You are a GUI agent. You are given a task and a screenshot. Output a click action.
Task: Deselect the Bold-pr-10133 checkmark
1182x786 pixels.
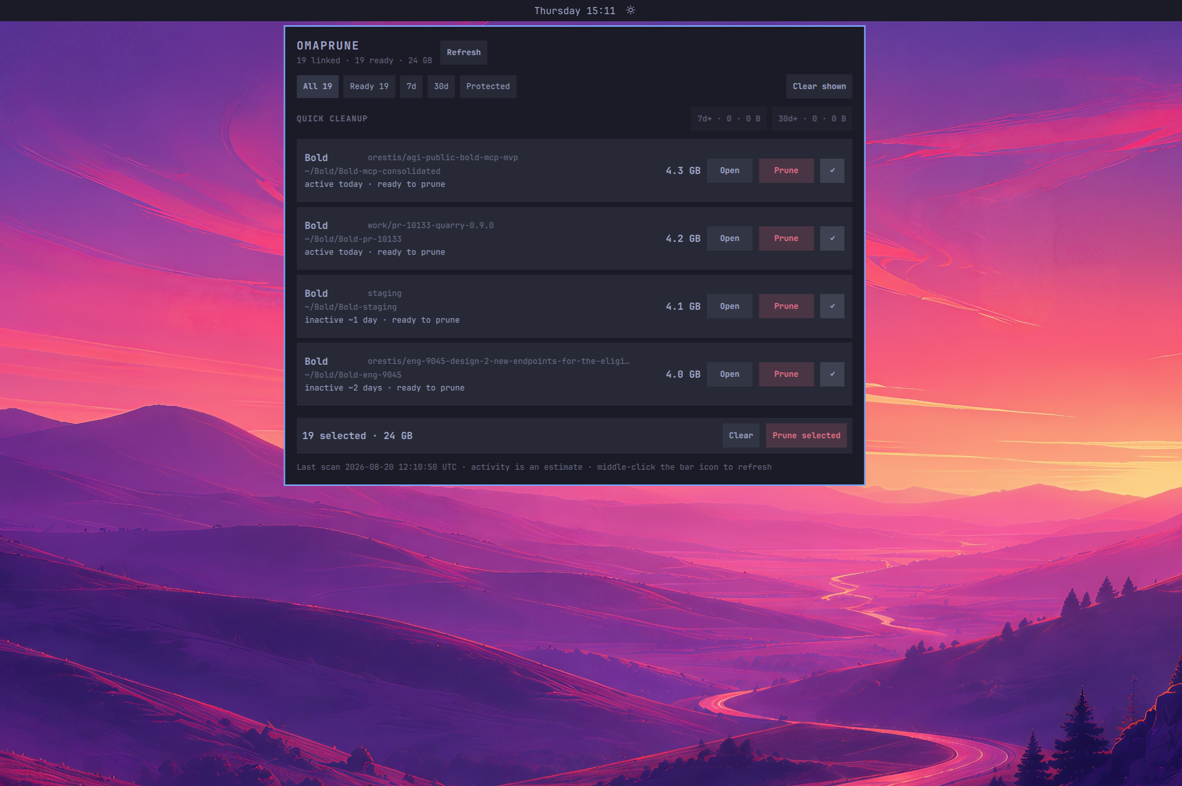832,238
